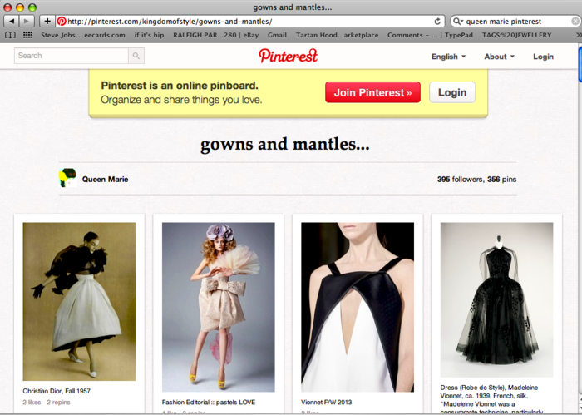Focus the Pinterest Search input field
Viewport: 582px width, 415px height.
coord(72,56)
